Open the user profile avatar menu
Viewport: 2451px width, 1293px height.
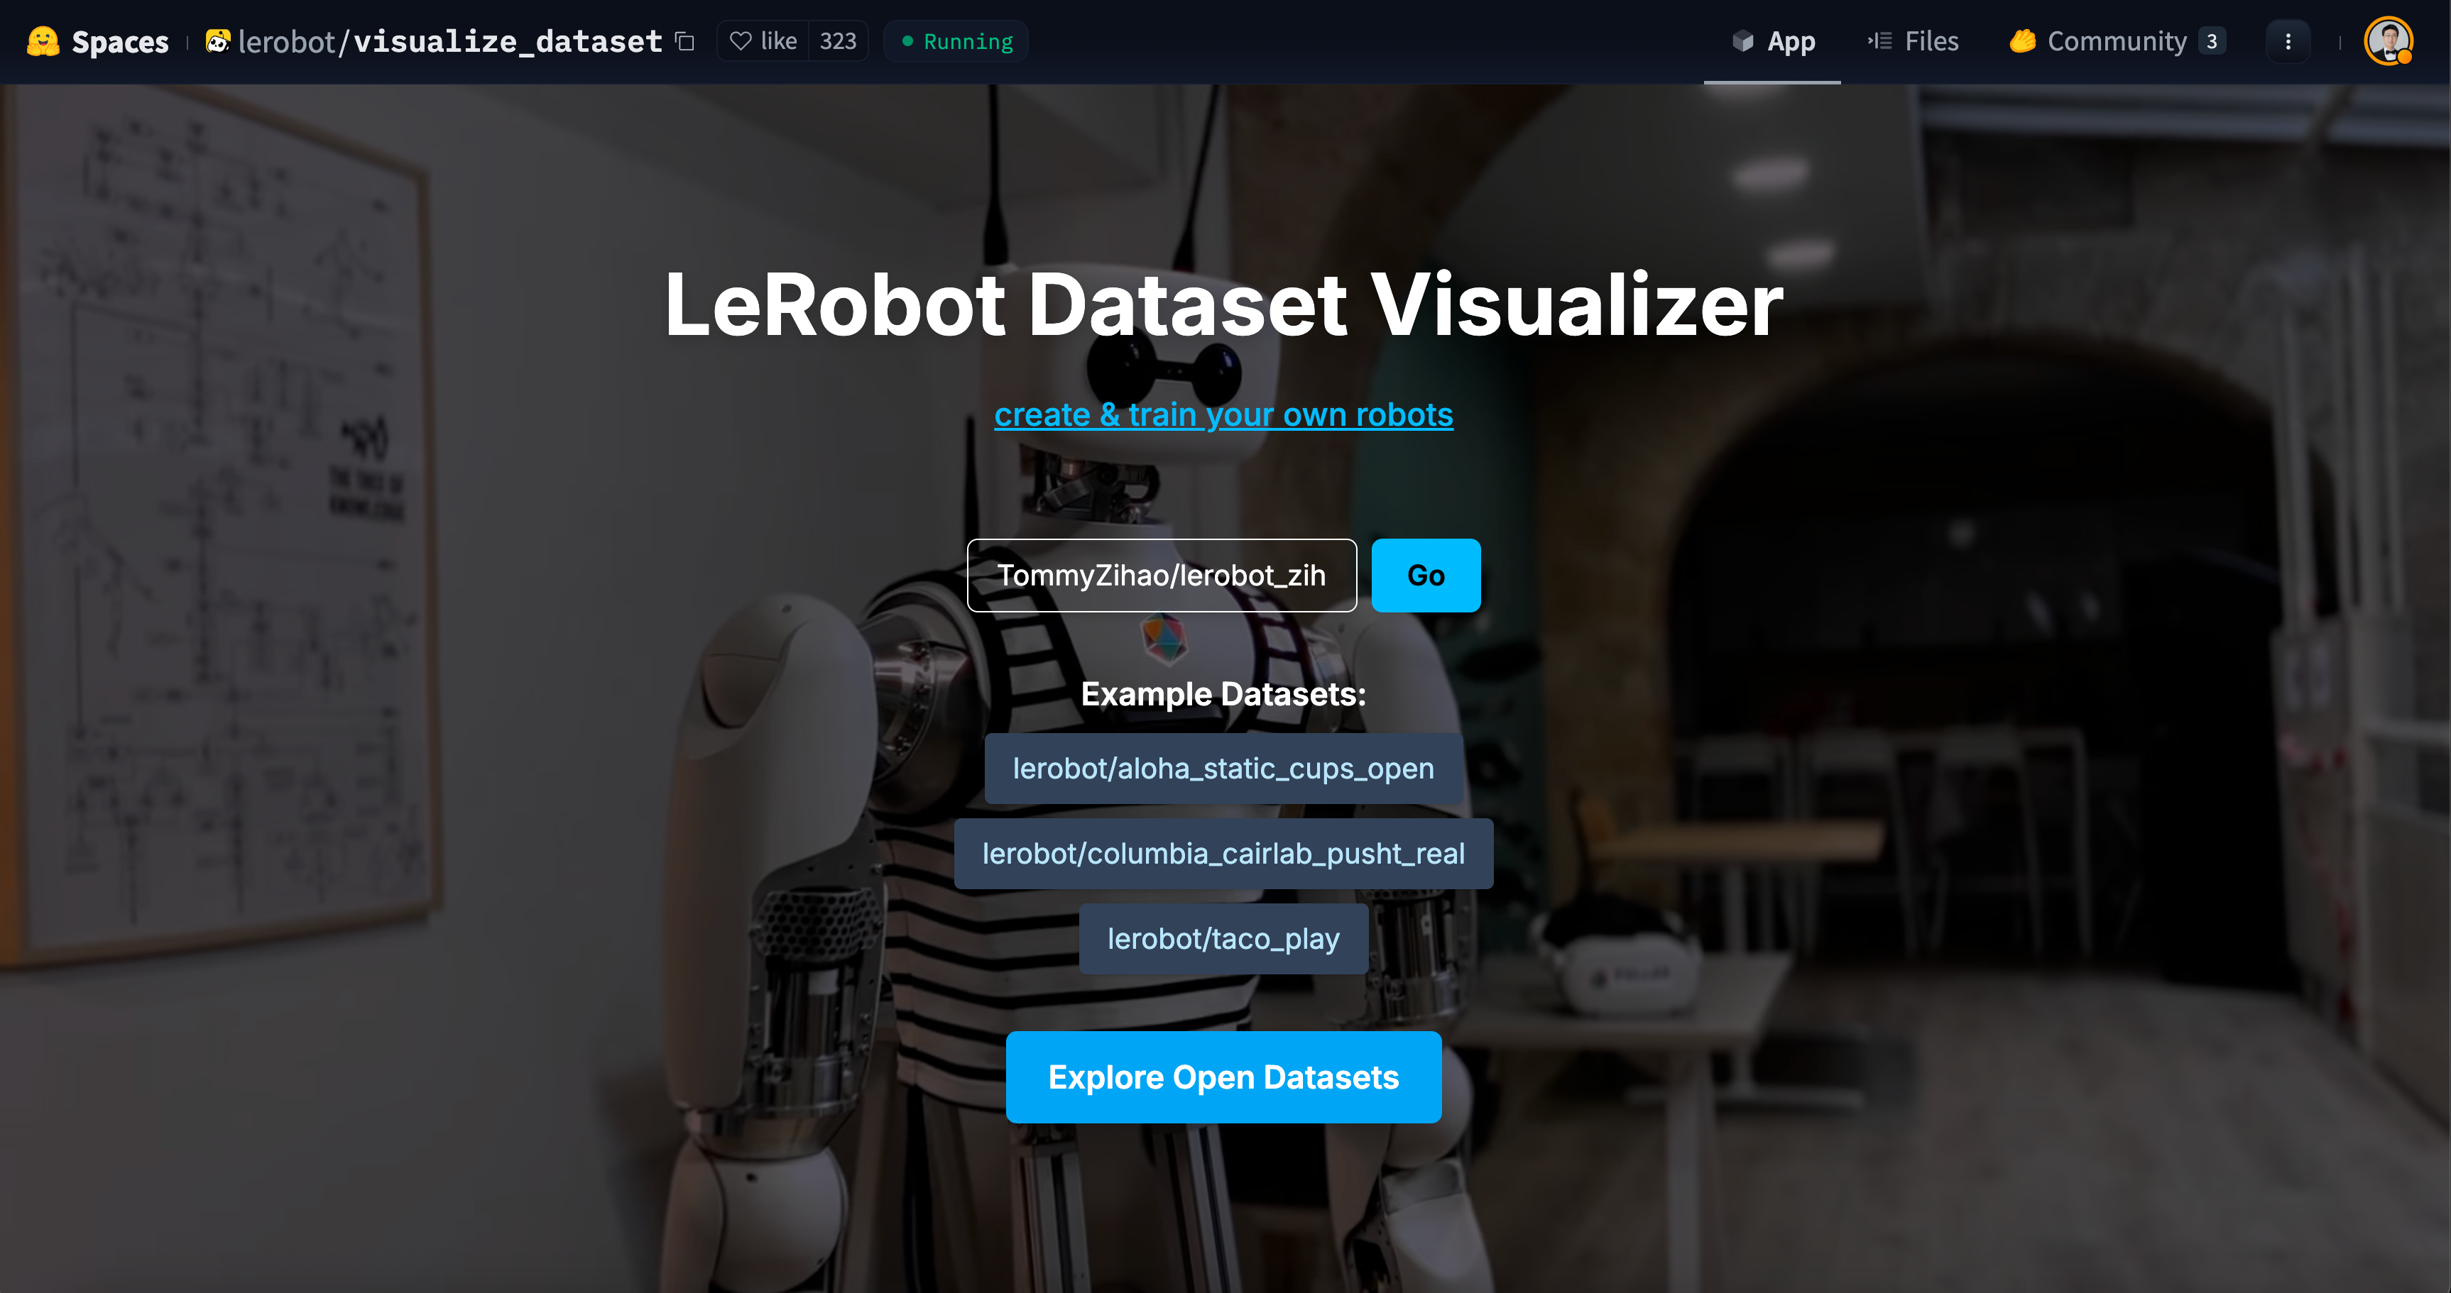tap(2389, 41)
